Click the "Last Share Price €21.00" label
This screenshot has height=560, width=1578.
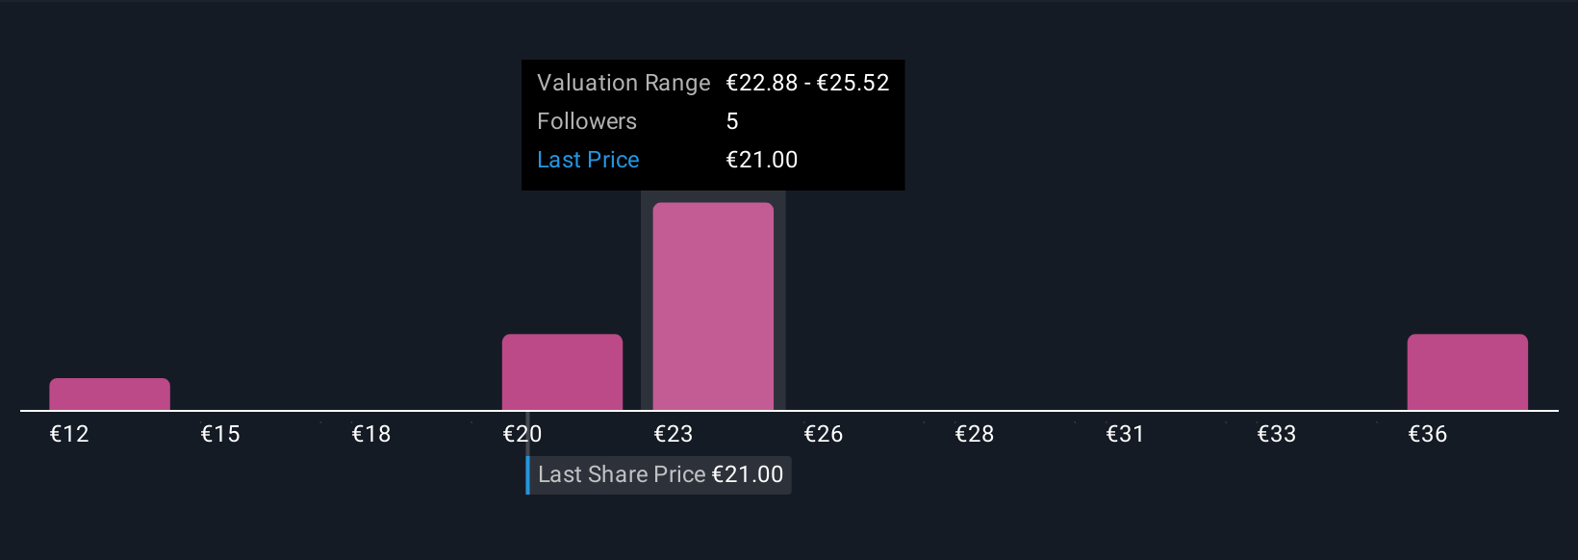(660, 474)
